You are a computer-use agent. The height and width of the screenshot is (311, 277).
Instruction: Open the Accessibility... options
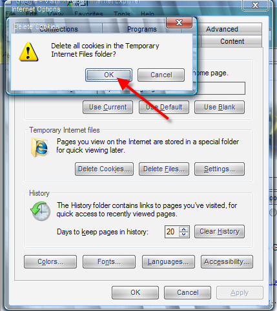[x=227, y=262]
